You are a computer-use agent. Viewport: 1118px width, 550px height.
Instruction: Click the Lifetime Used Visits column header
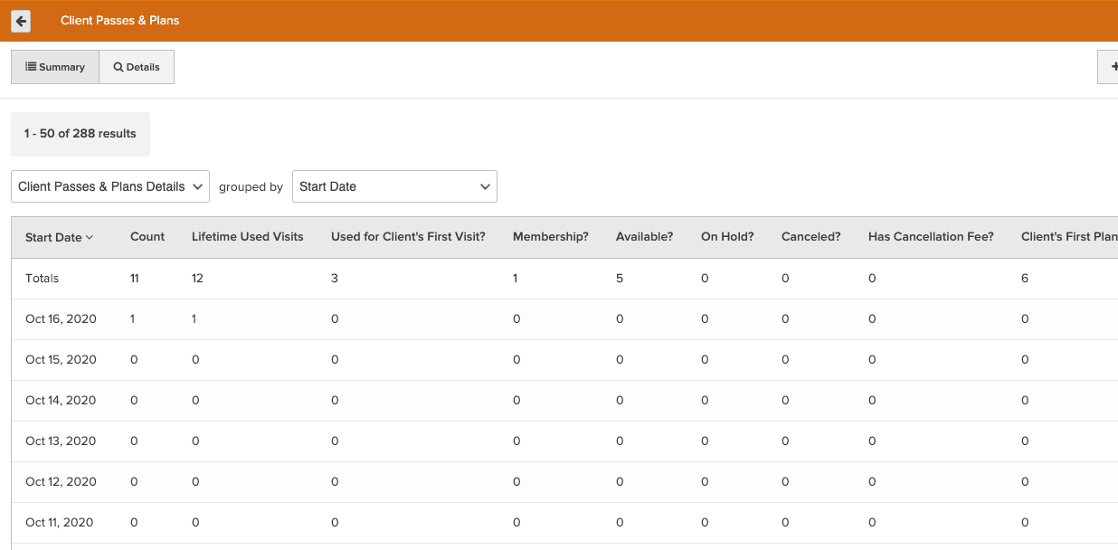tap(247, 236)
